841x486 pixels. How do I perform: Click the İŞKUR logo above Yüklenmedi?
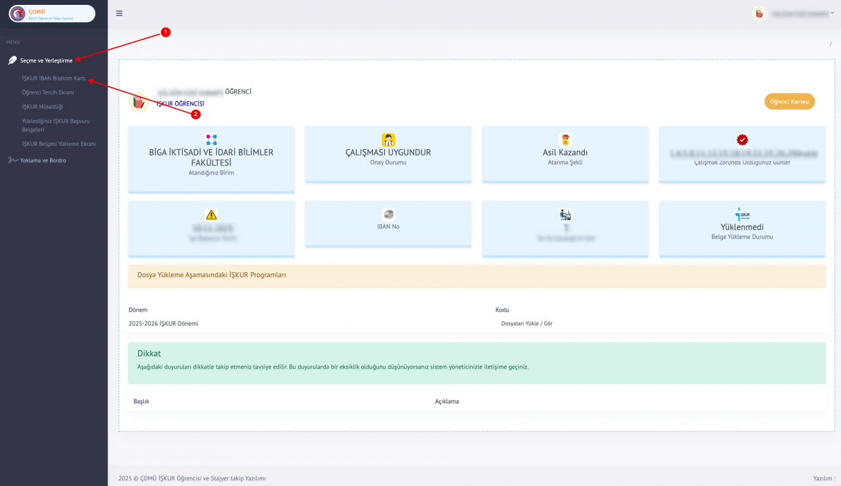[742, 214]
